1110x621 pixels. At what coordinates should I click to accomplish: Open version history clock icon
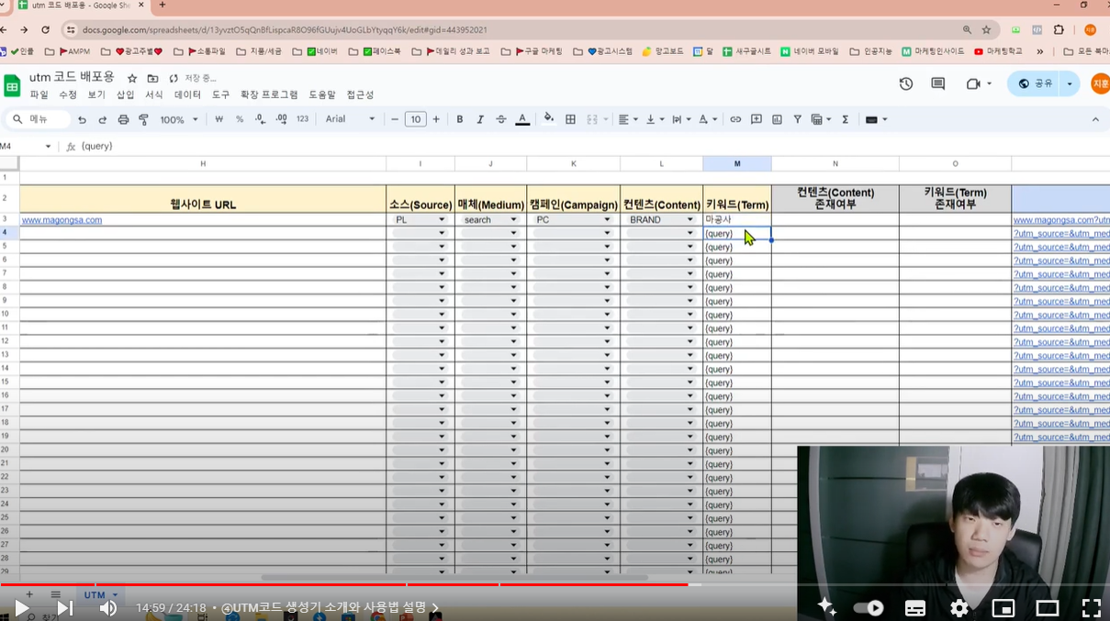[x=906, y=83]
